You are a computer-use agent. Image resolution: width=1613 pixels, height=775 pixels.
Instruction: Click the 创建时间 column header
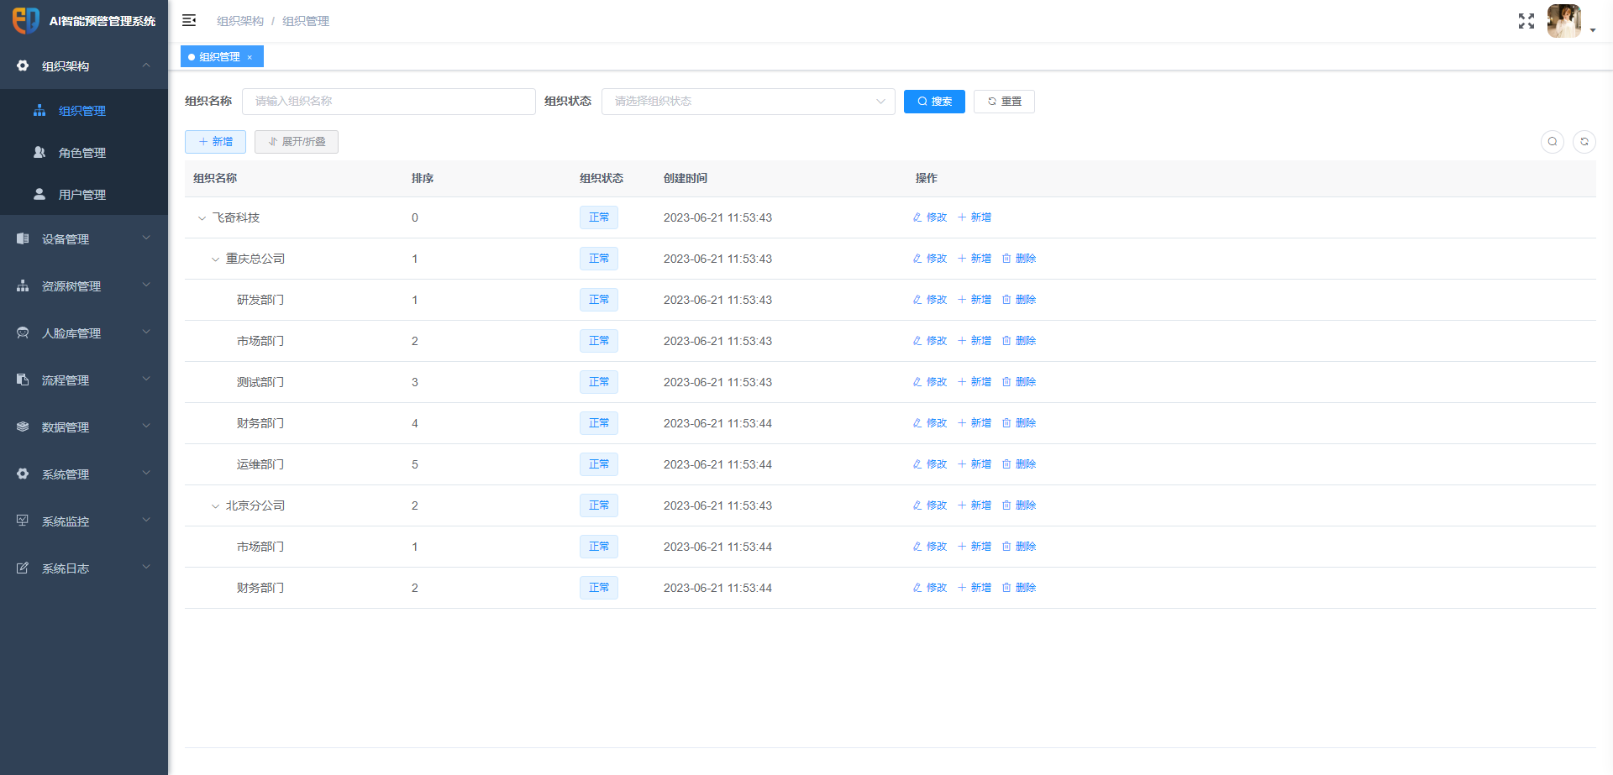(x=686, y=179)
